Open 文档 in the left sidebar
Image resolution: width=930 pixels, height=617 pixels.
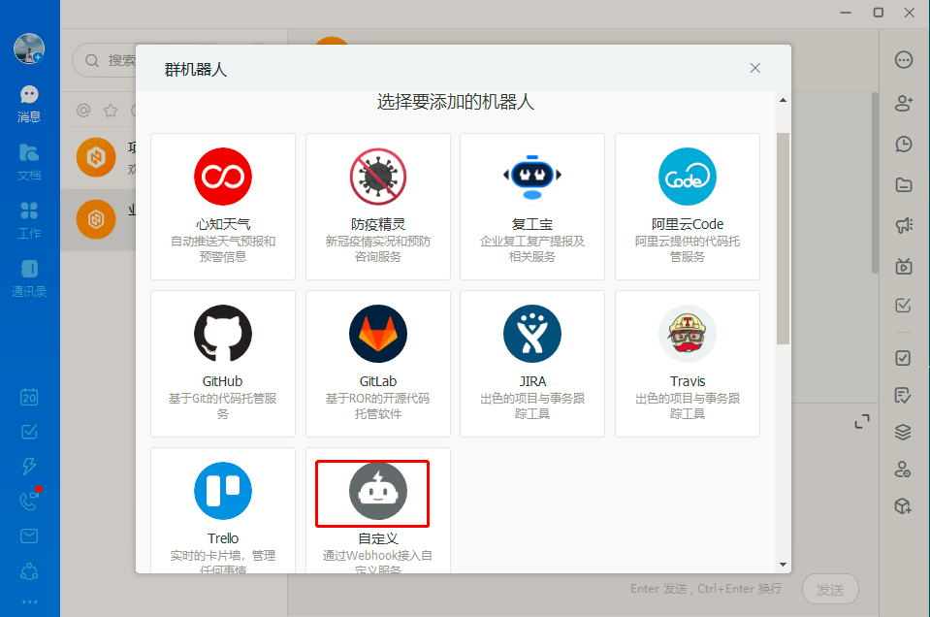(x=29, y=162)
